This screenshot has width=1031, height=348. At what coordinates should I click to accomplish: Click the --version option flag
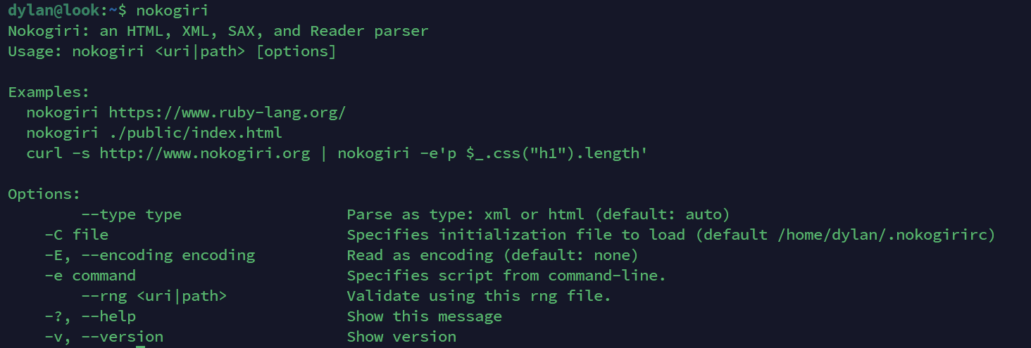pyautogui.click(x=122, y=337)
